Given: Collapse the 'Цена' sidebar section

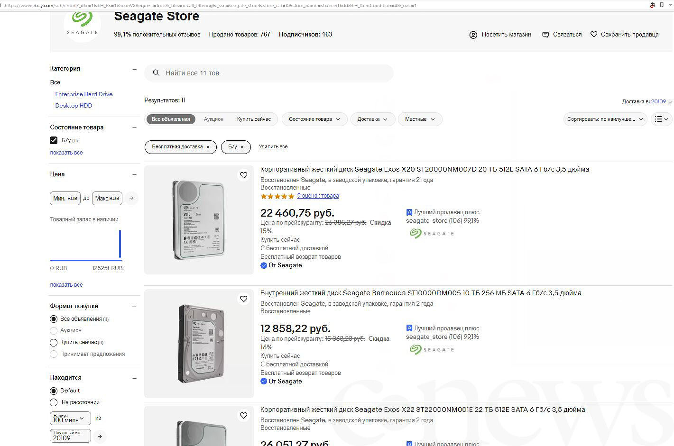Looking at the screenshot, I should coord(135,174).
